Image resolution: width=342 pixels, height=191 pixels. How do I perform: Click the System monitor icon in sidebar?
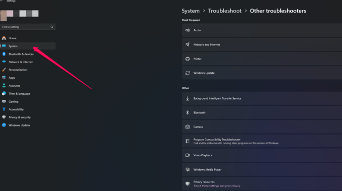tap(4, 46)
